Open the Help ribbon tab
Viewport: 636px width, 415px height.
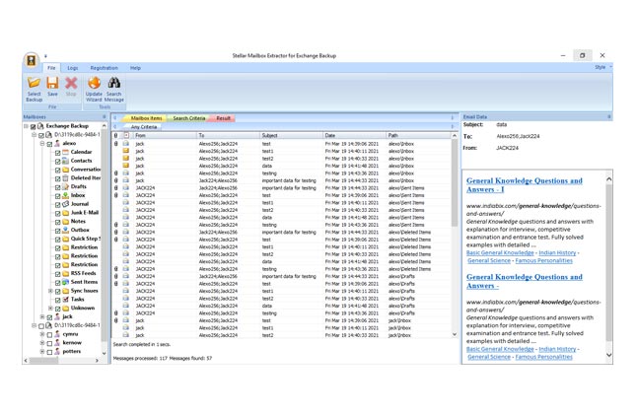pyautogui.click(x=135, y=68)
